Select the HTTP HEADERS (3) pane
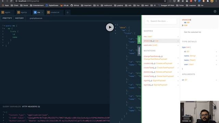Screen dimensions: 219x123 click(31, 107)
